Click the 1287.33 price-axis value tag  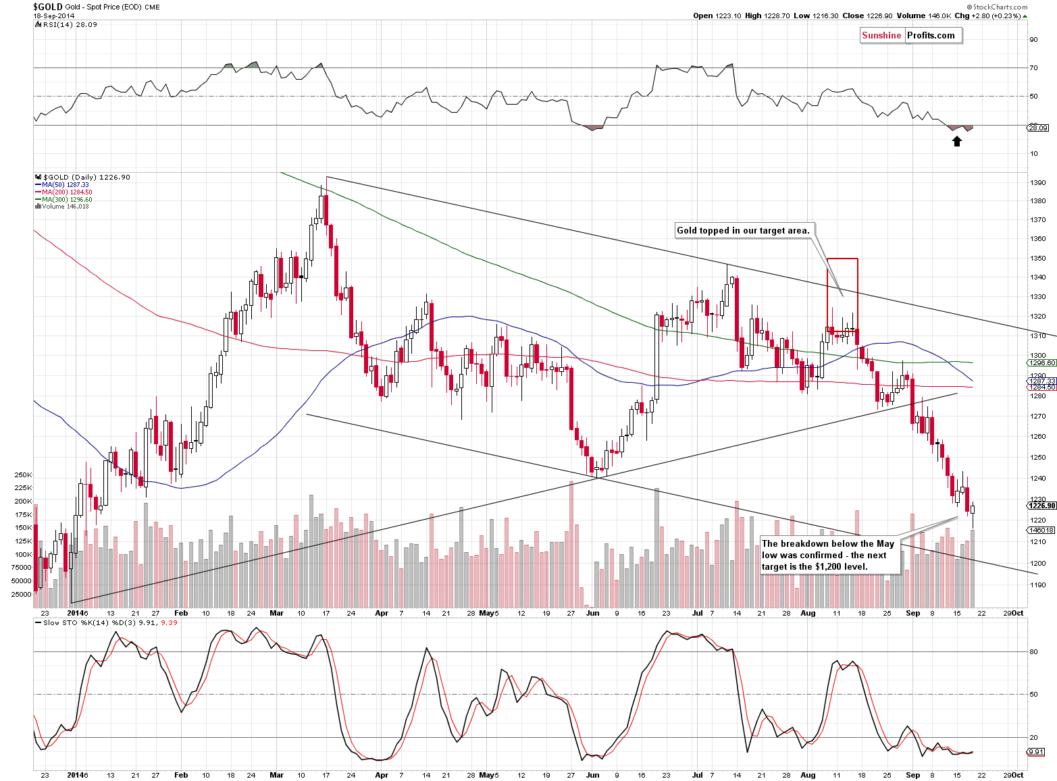click(x=1041, y=381)
